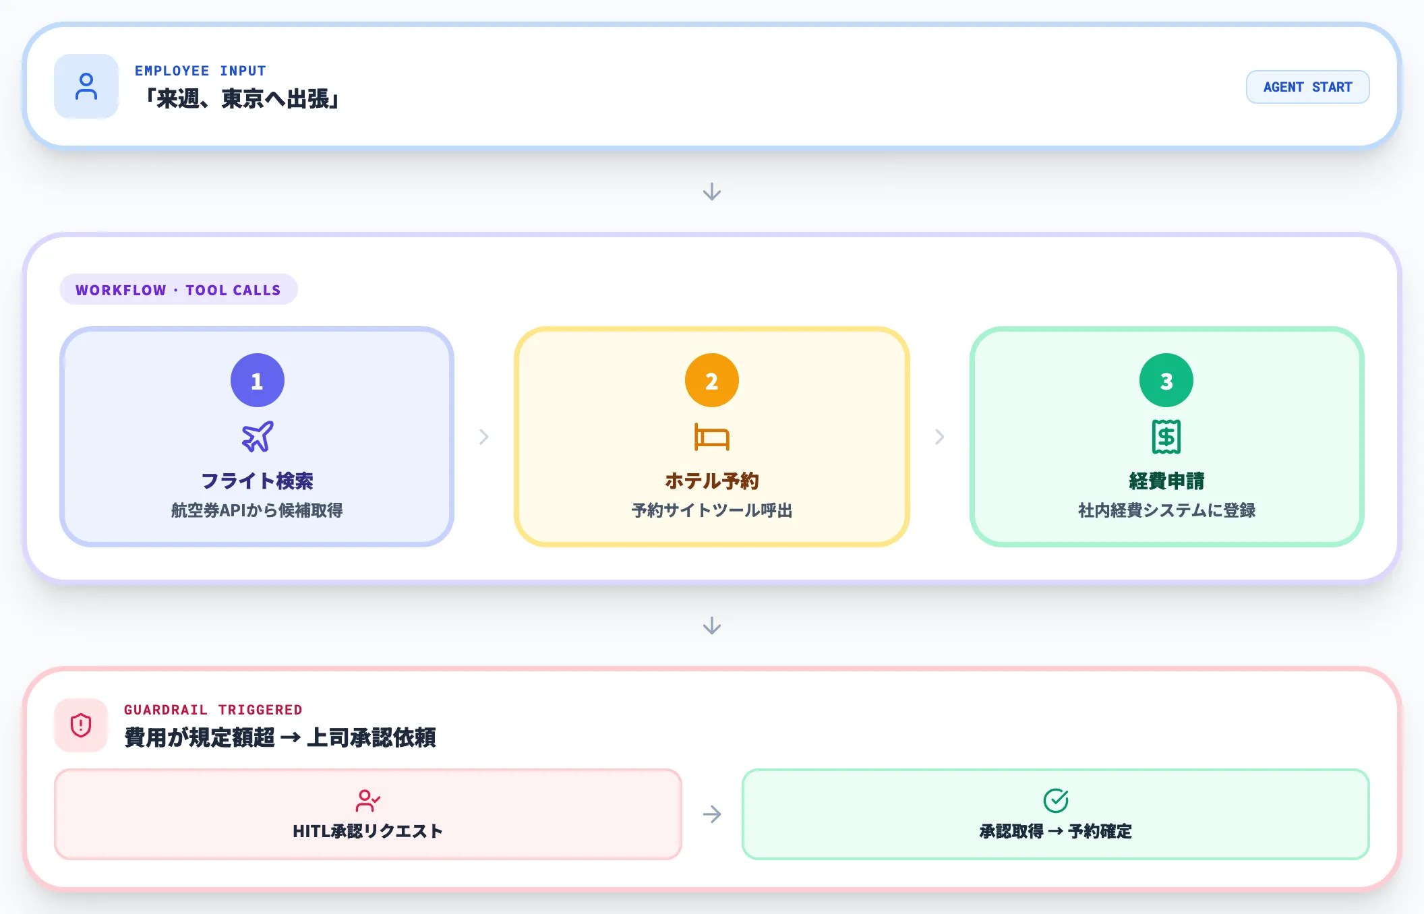Select the GUARDRAIL TRIGGERED label
Viewport: 1424px width, 914px height.
tap(213, 710)
